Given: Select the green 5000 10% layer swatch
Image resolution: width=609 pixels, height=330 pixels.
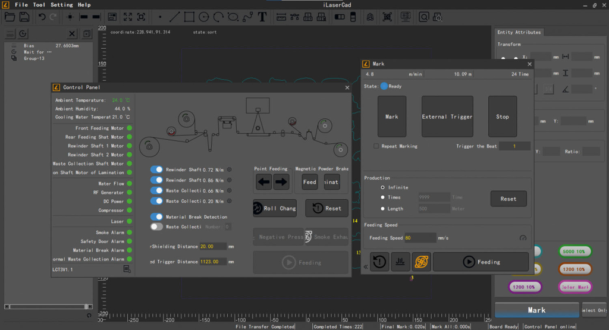Looking at the screenshot, I should [575, 251].
